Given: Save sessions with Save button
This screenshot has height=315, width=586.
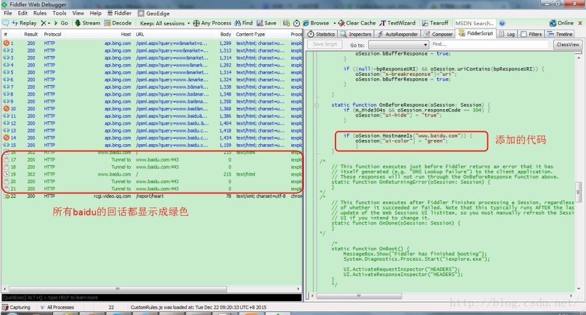Looking at the screenshot, I should pos(266,23).
